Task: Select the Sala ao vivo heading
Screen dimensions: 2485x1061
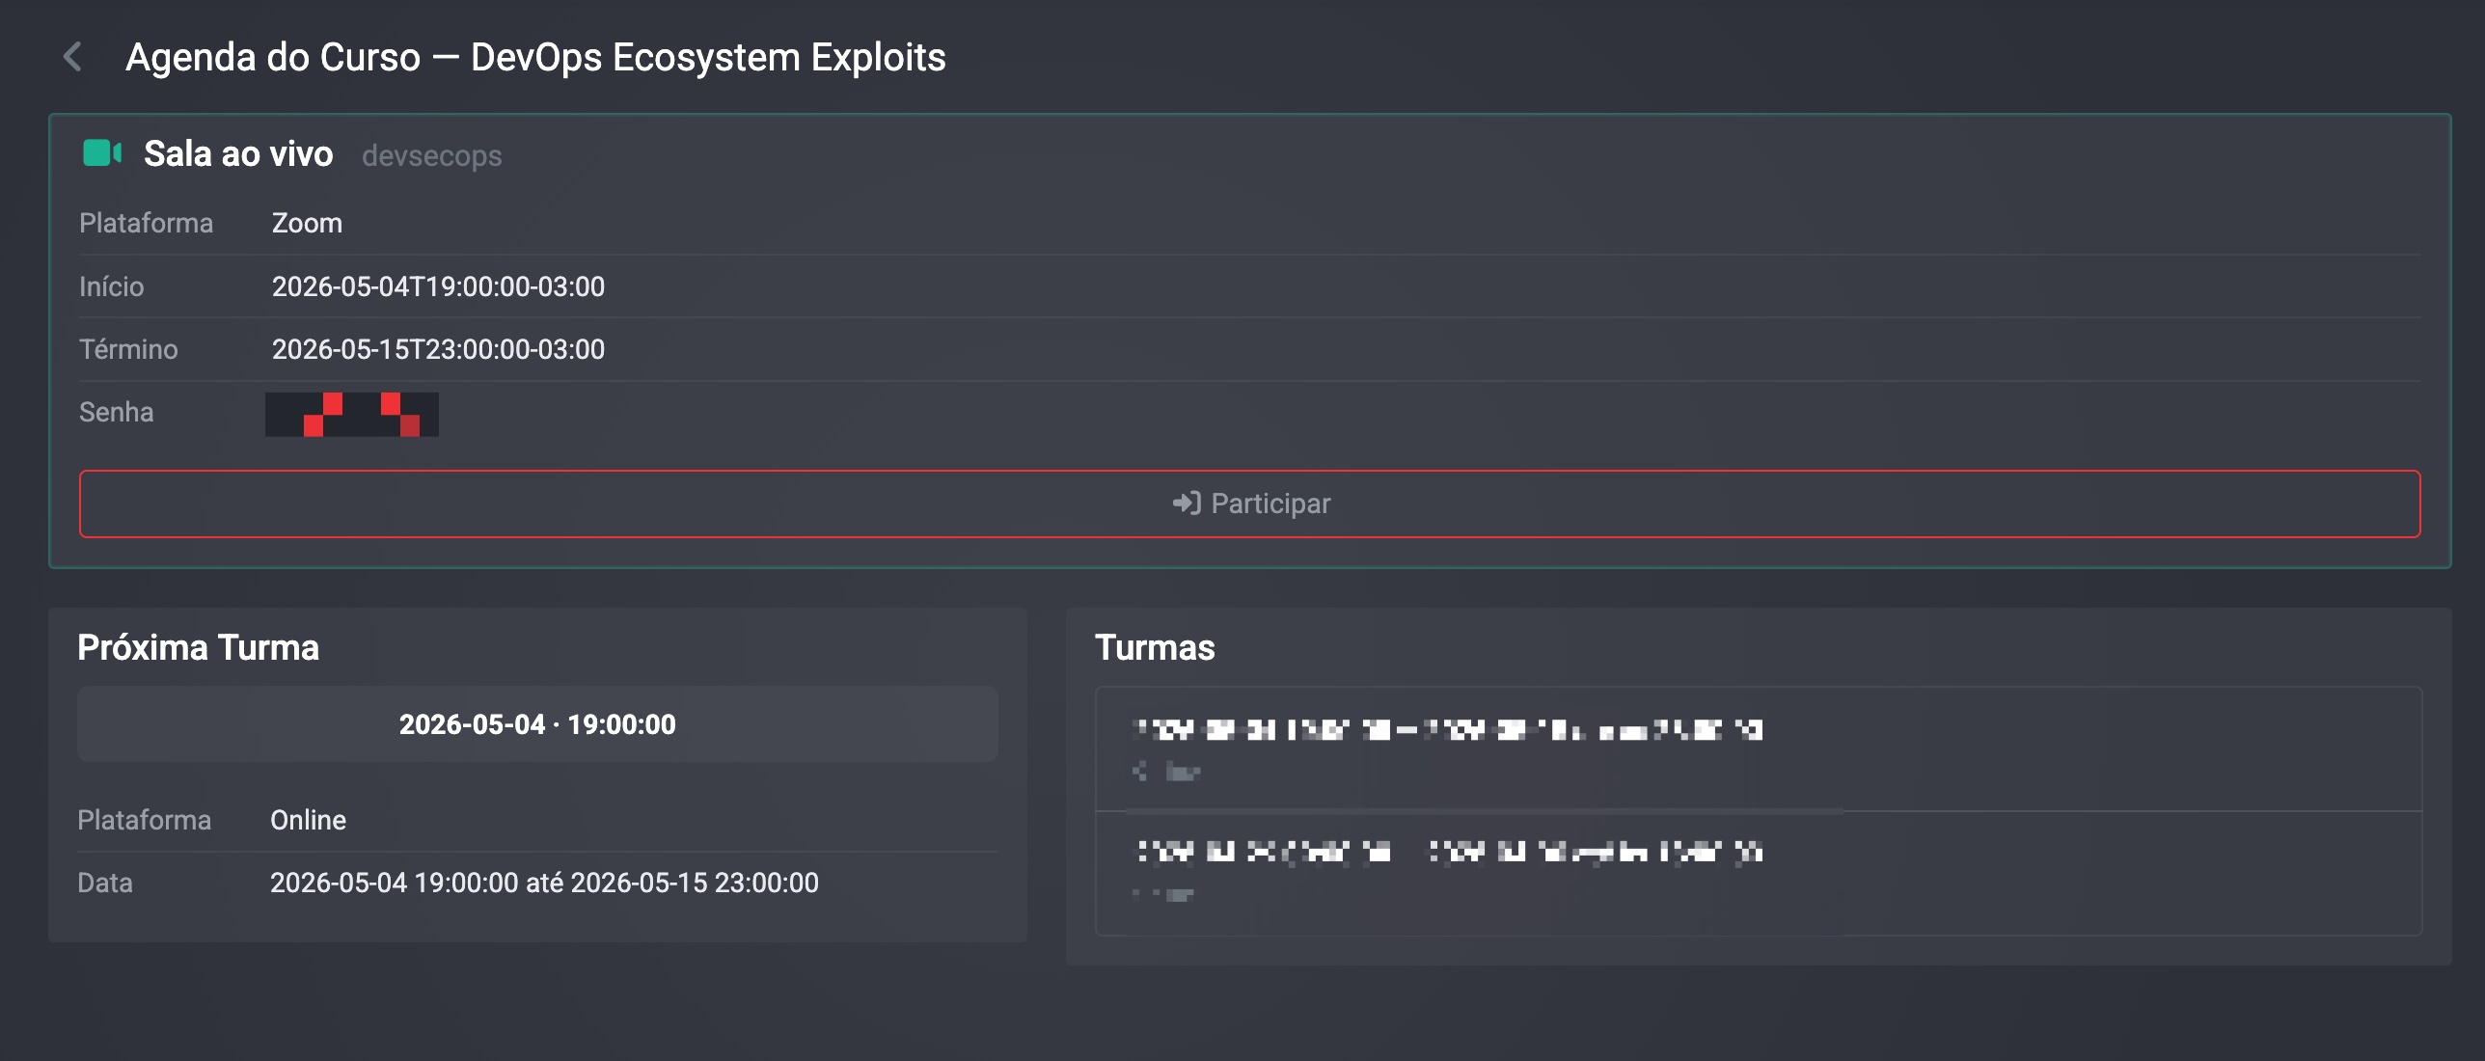Action: (238, 154)
